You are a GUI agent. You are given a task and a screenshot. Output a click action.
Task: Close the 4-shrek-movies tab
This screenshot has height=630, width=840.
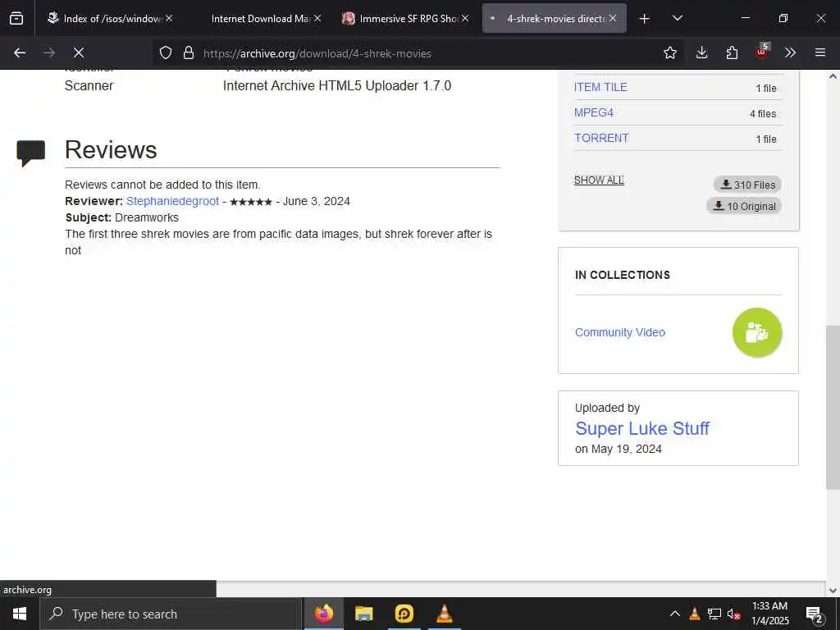[613, 18]
